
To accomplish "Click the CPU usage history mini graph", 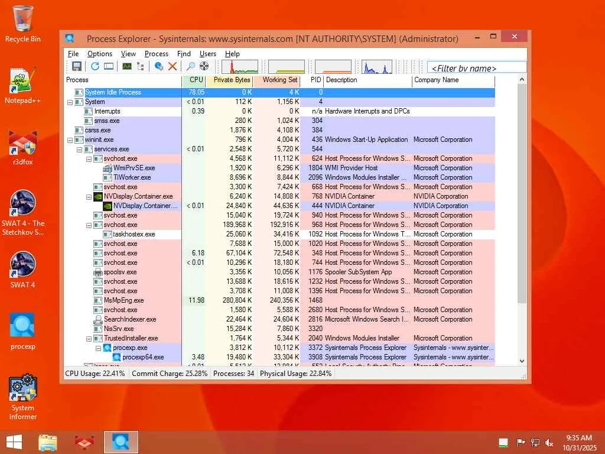I will (240, 67).
